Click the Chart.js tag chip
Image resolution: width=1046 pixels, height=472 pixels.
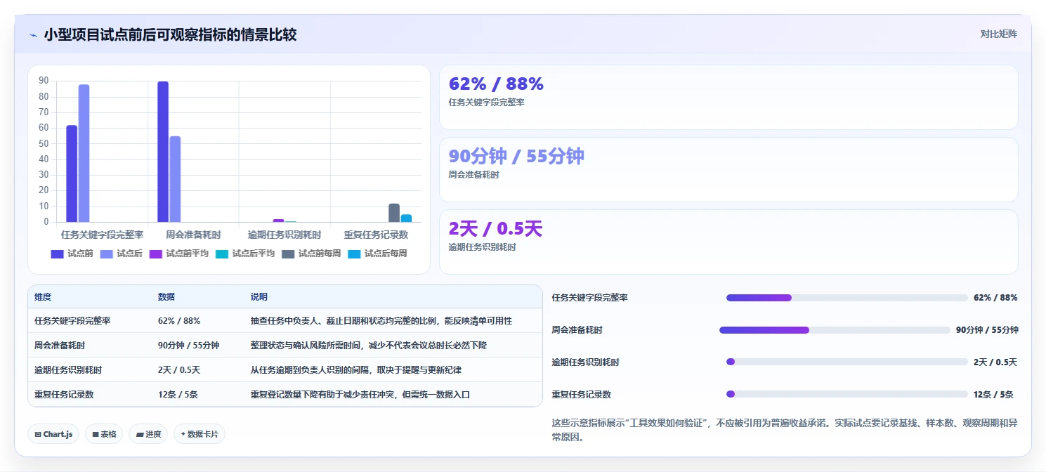click(53, 434)
